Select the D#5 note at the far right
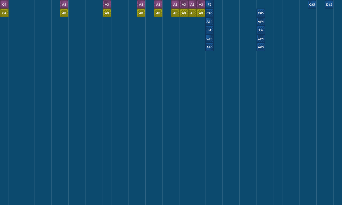 point(329,4)
